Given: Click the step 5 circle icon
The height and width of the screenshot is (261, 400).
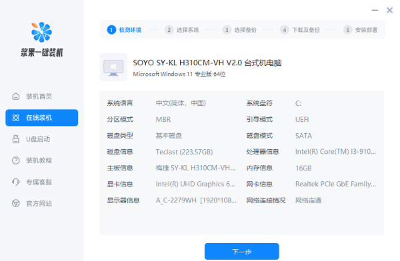Looking at the screenshot, I should [x=348, y=30].
